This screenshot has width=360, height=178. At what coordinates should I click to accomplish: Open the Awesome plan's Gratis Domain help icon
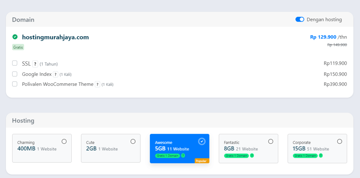tap(183, 155)
